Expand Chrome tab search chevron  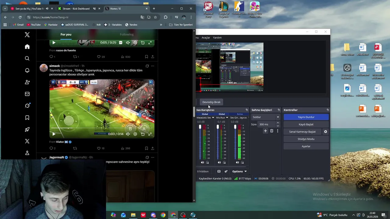[5, 9]
